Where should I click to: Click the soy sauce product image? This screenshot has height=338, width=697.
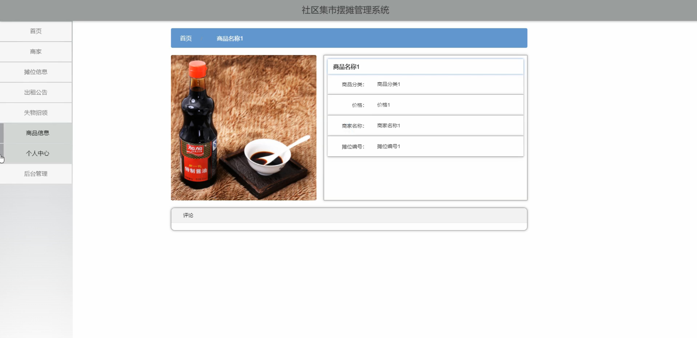pos(244,128)
